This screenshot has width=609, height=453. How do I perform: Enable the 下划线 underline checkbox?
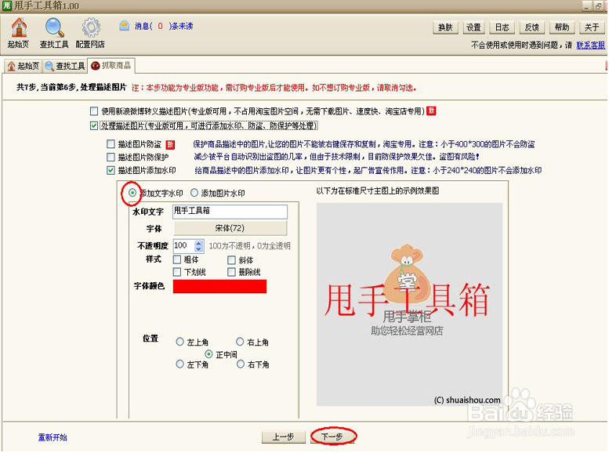[x=176, y=272]
